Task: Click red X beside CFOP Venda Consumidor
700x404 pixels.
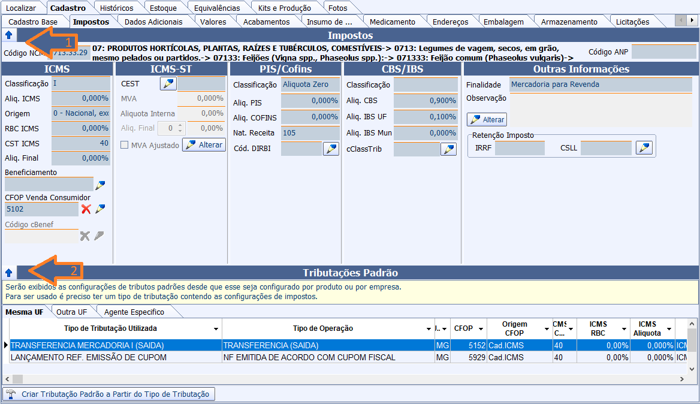Action: coord(86,209)
